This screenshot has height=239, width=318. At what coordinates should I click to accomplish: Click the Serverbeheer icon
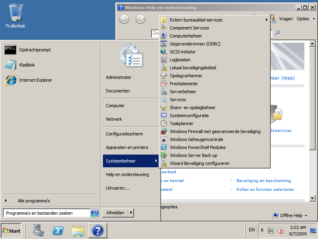point(164,92)
